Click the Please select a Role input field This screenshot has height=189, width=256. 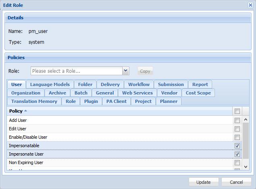(76, 71)
